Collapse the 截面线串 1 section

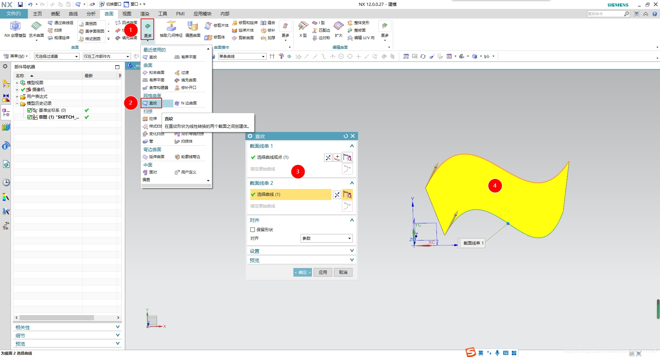click(x=352, y=146)
